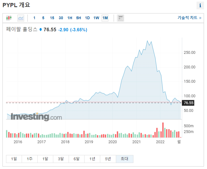Screen dimensions: 207x169
Task: Click the tallest red volume bar in 2022
Action: (163, 130)
